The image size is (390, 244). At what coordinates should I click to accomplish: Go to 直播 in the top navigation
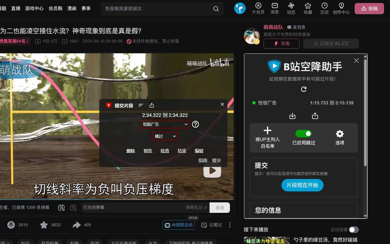[x=15, y=8]
